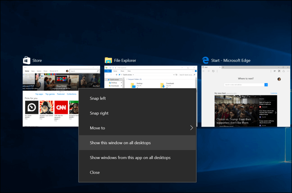Click the Store shopping bag icon
Screen dimensions: 292x193
click(27, 60)
